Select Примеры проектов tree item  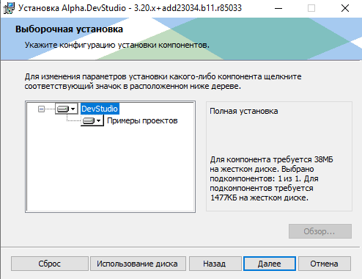(142, 120)
